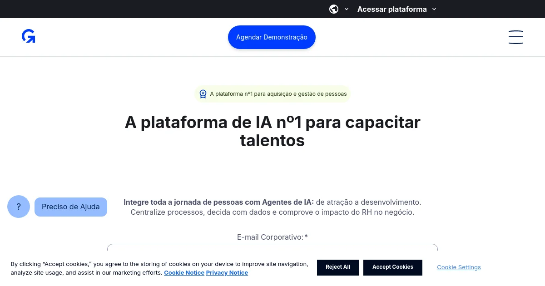Click the main heading about capacitar talentos
Viewport: 545px width, 286px height.
(x=272, y=132)
